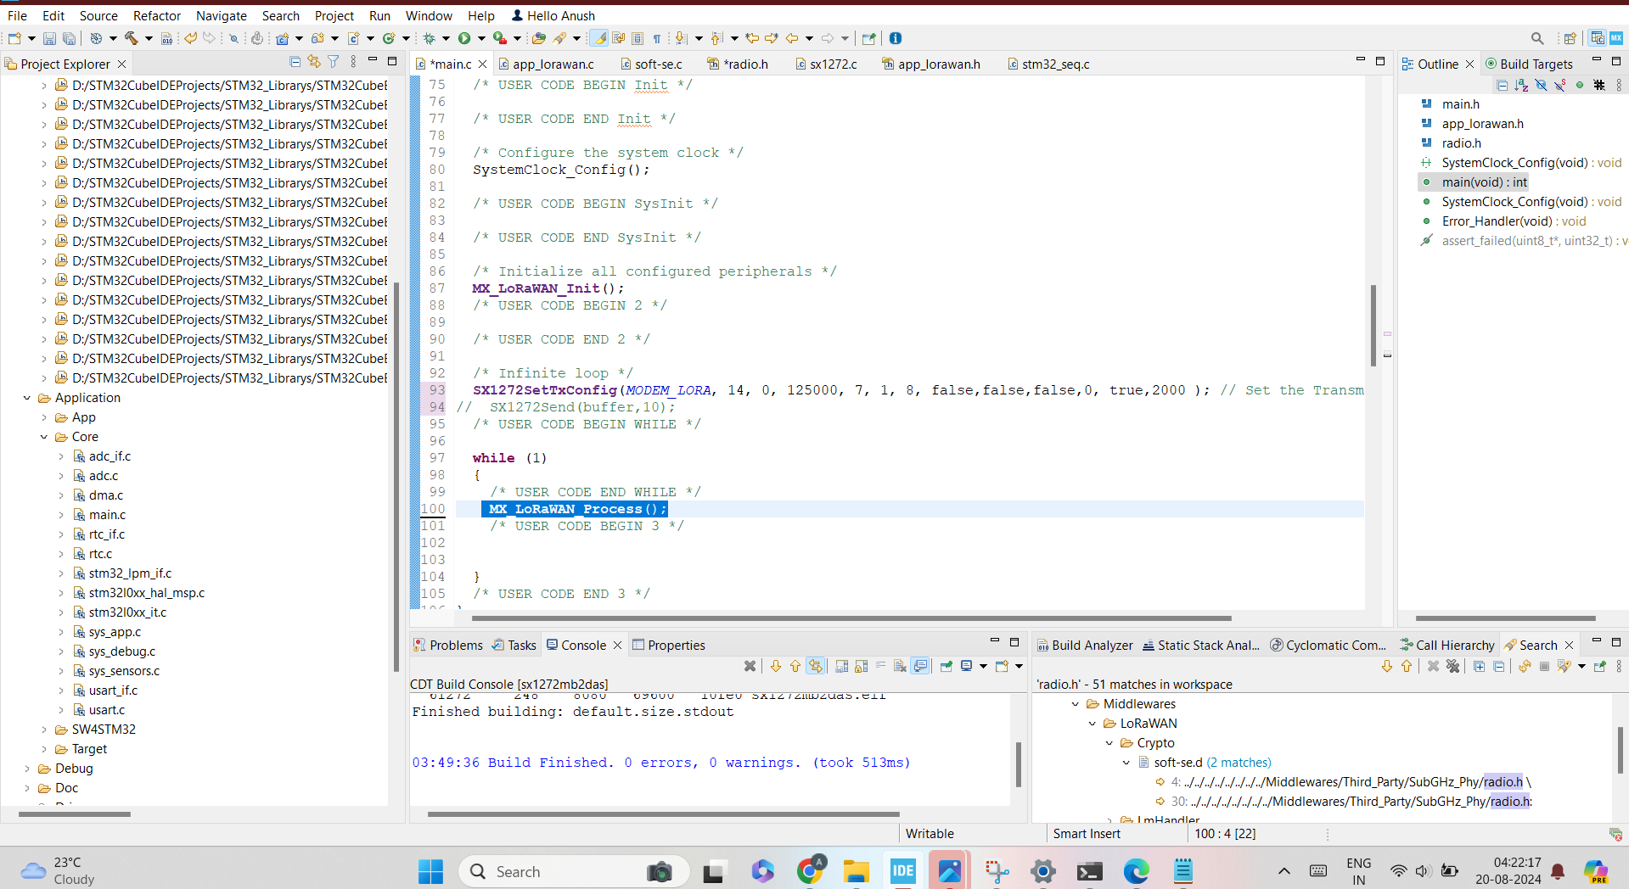This screenshot has width=1629, height=889.
Task: Click the Save All icon
Action: (x=69, y=38)
